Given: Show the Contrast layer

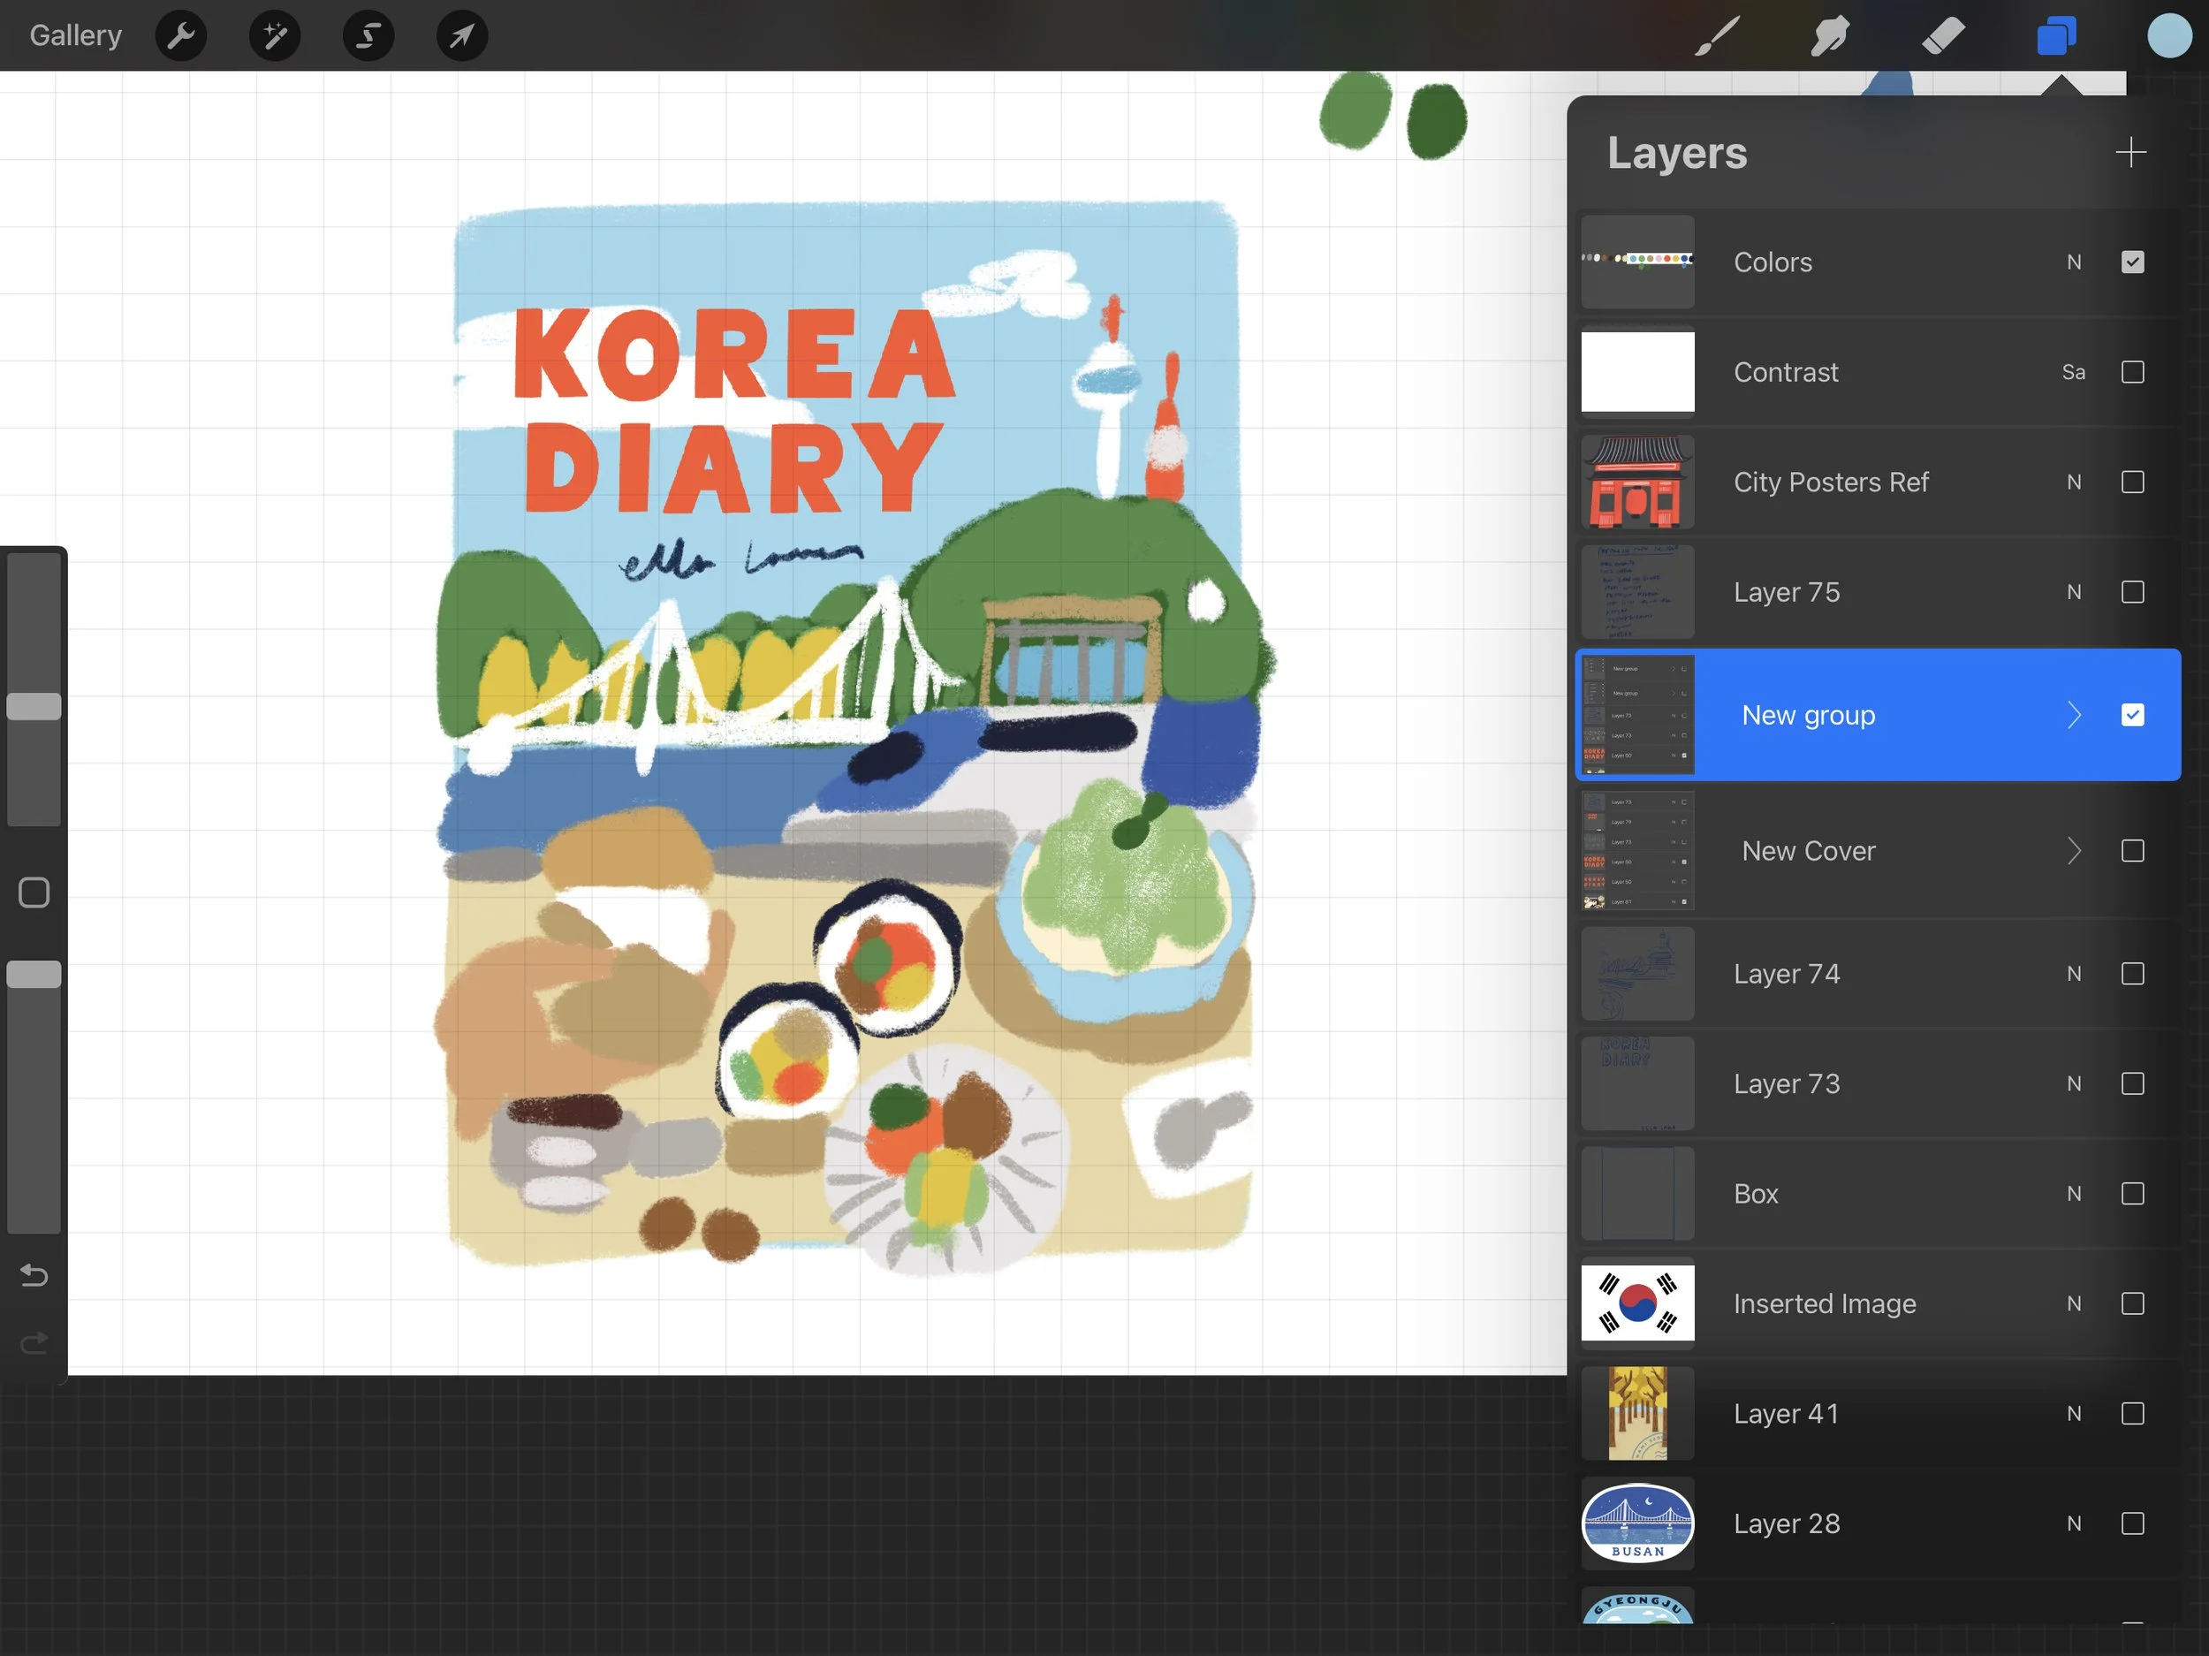Looking at the screenshot, I should (2132, 373).
